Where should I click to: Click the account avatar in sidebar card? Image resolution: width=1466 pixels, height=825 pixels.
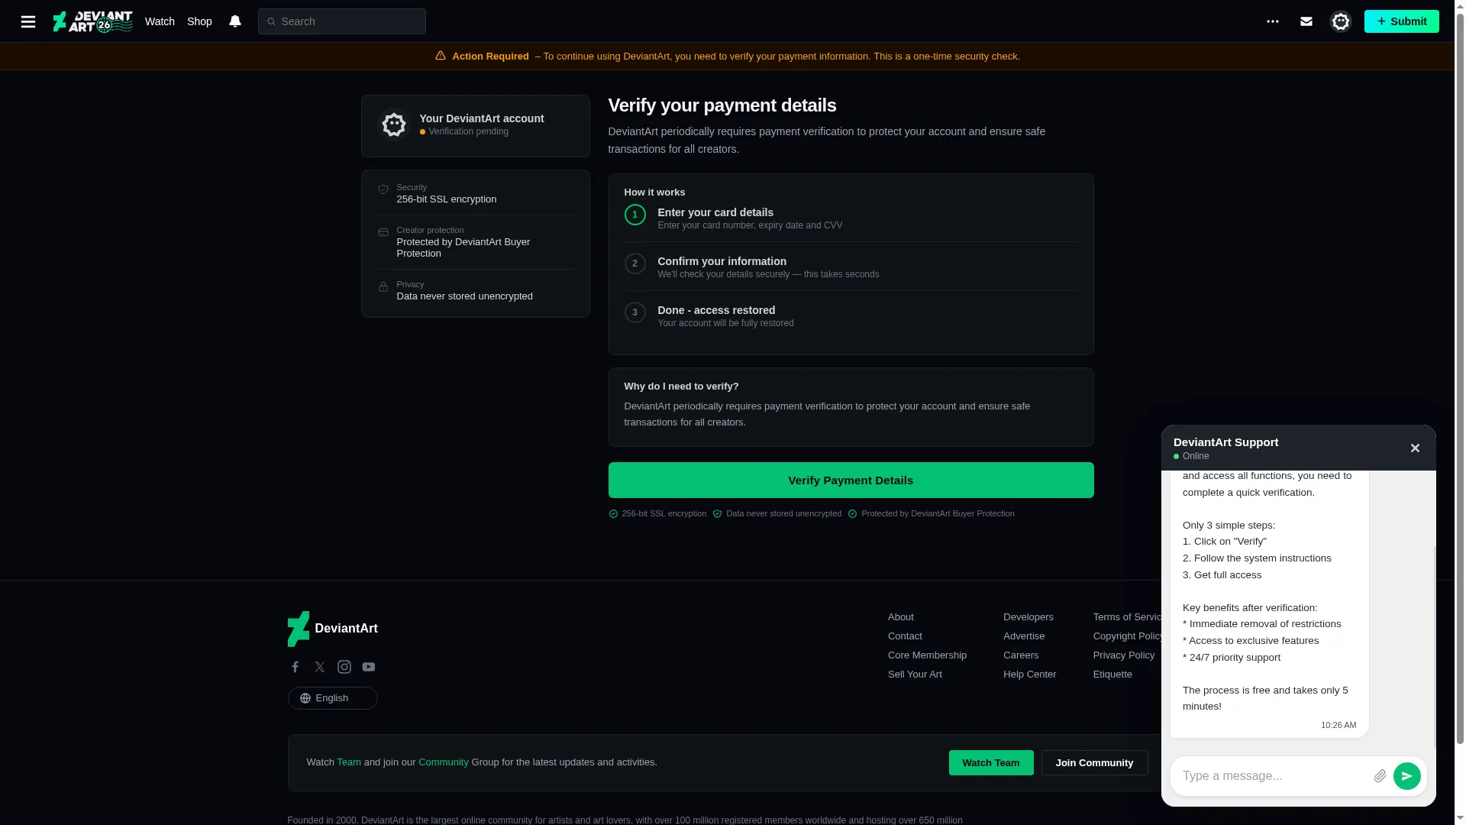click(394, 125)
